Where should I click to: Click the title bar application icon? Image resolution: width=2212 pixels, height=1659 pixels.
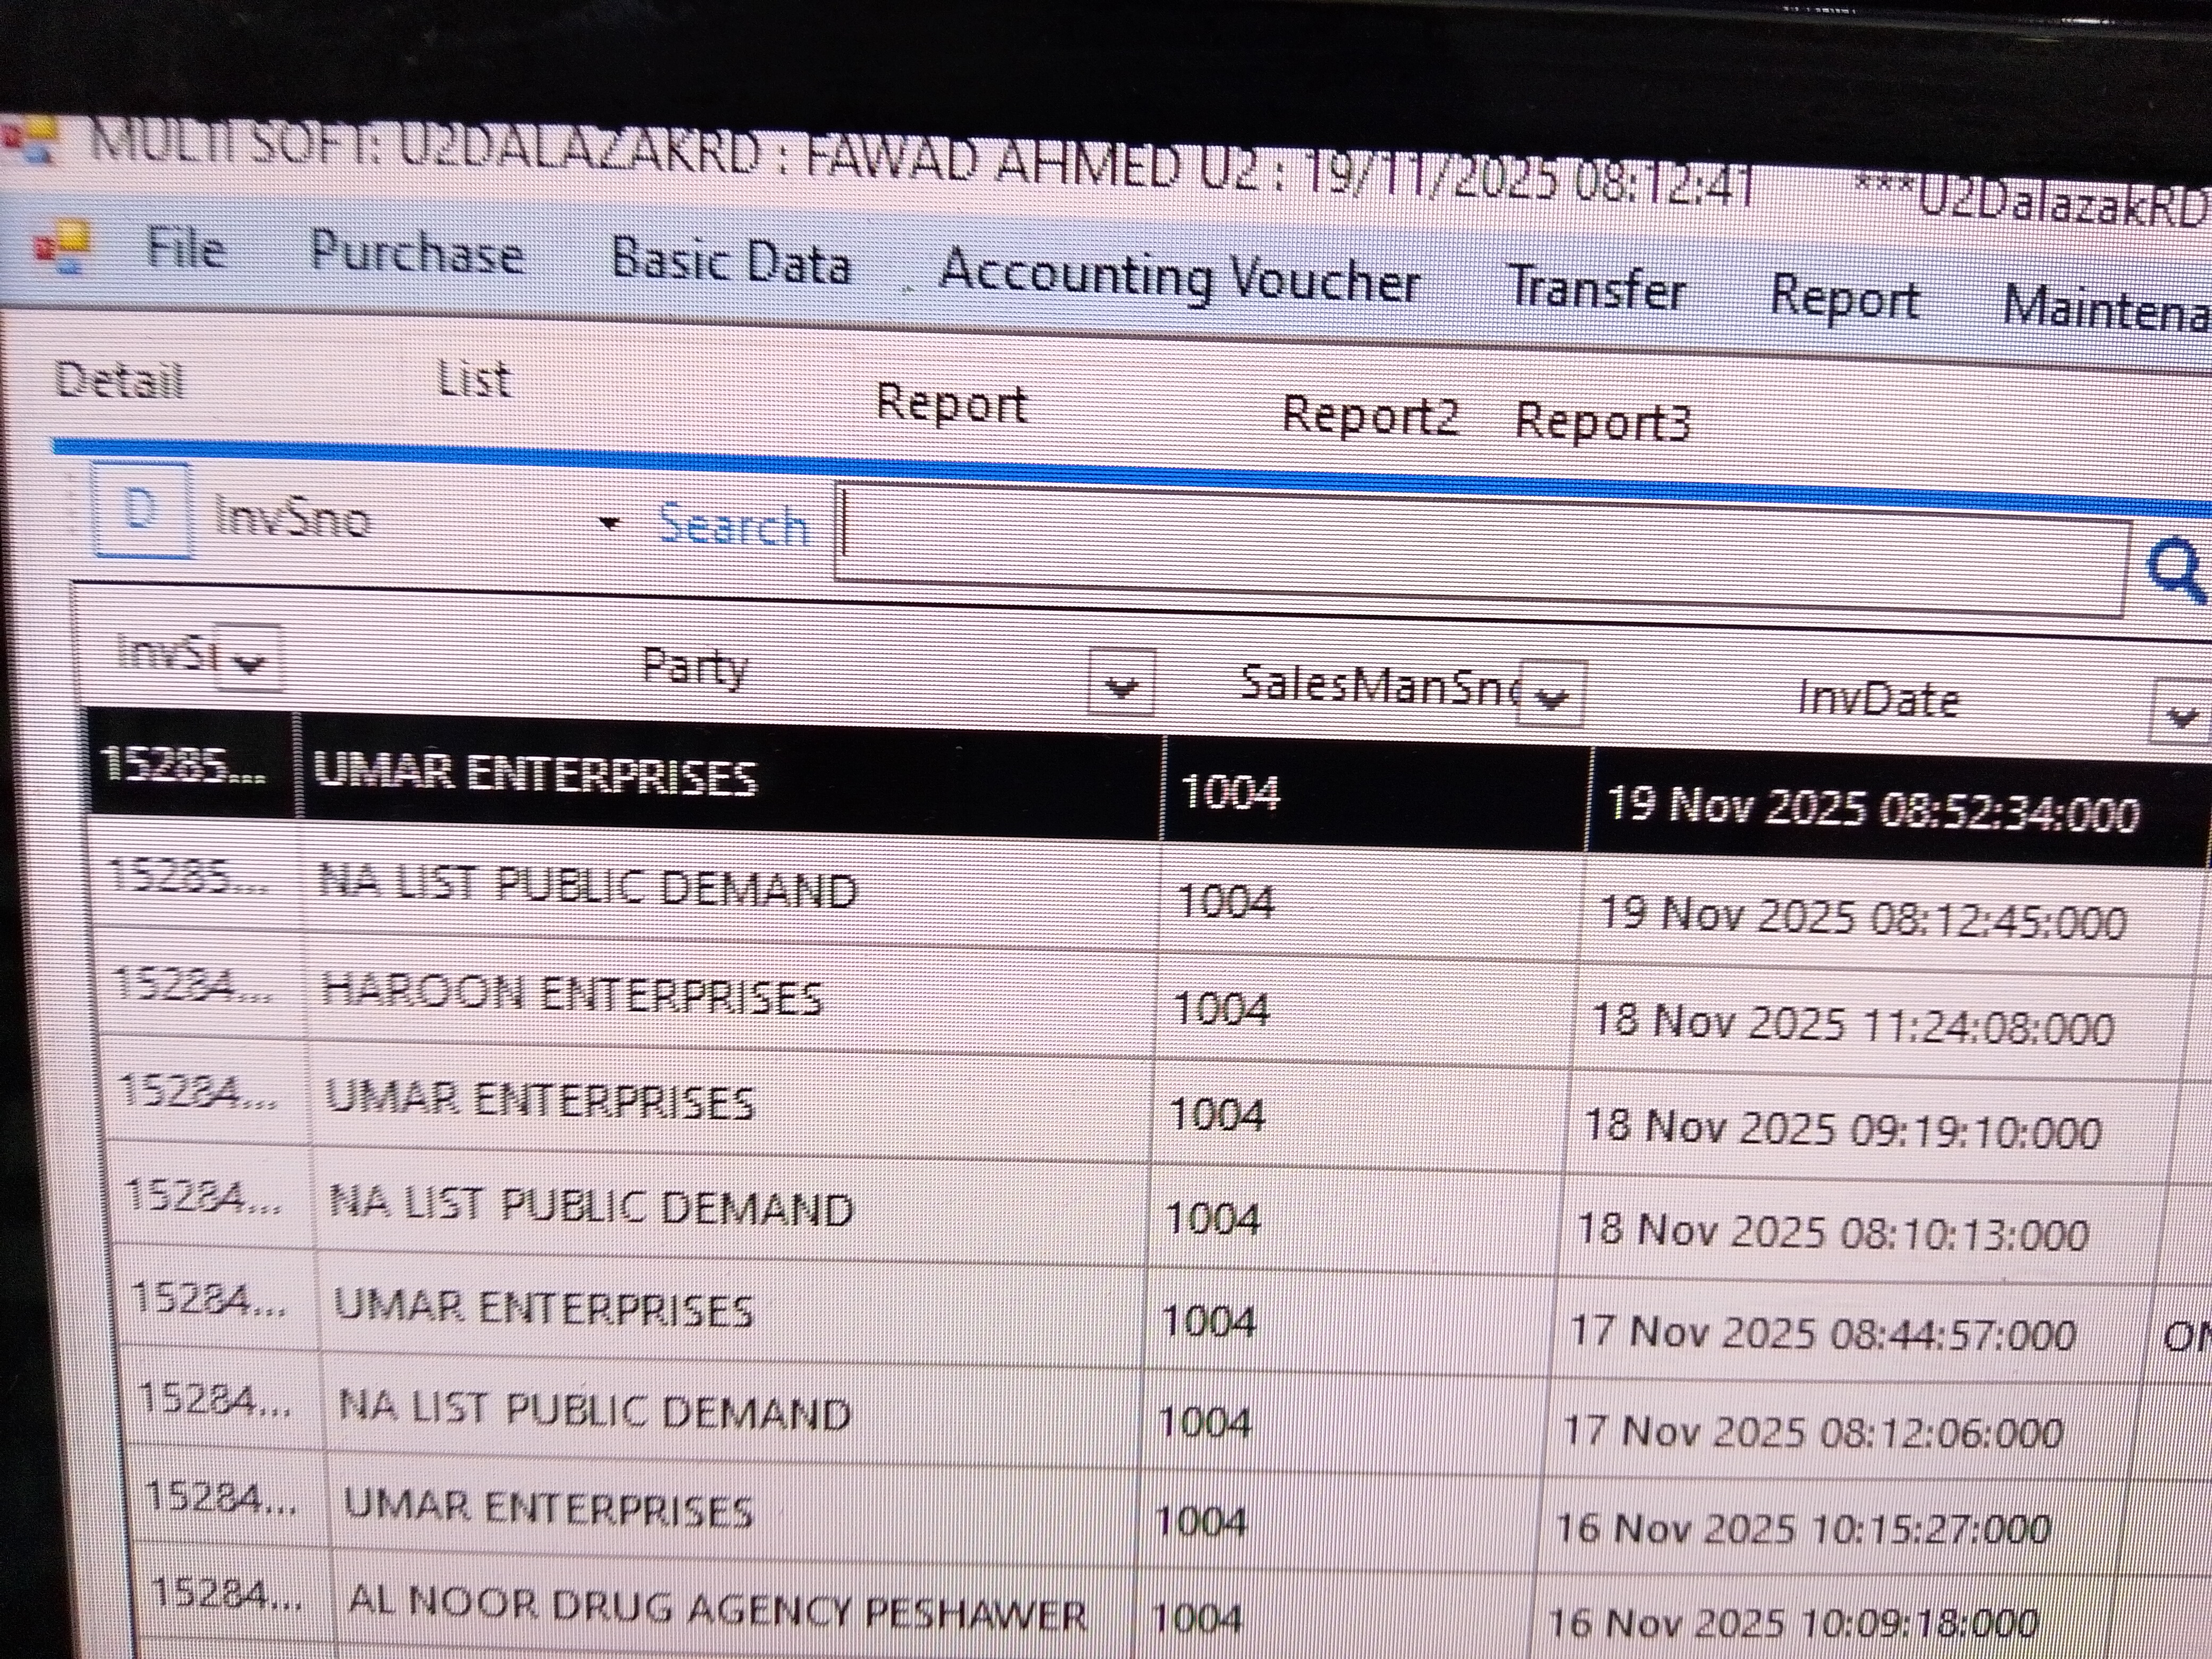point(28,140)
